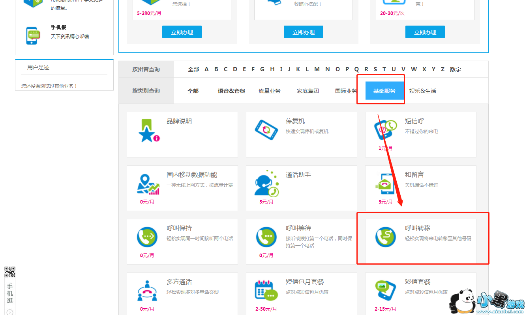Image resolution: width=525 pixels, height=315 pixels.
Task: Open the 家庭集团 category tab
Action: click(x=308, y=91)
